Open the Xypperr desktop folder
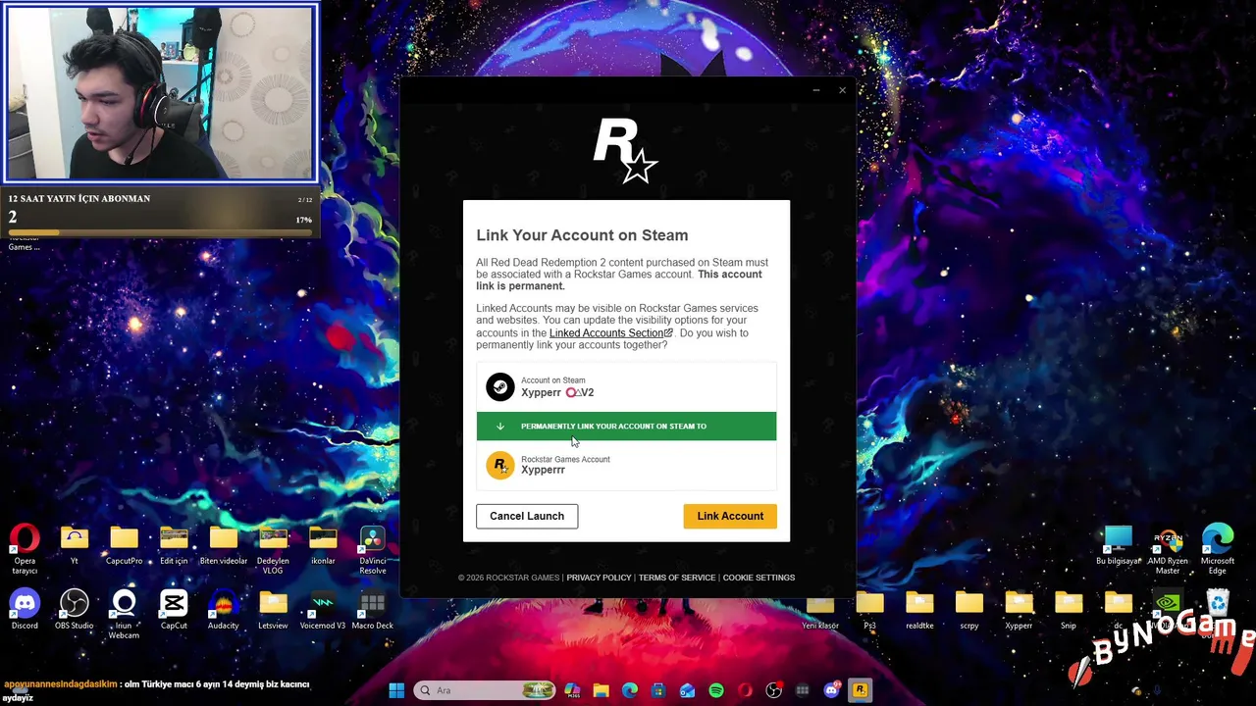 click(x=1019, y=610)
